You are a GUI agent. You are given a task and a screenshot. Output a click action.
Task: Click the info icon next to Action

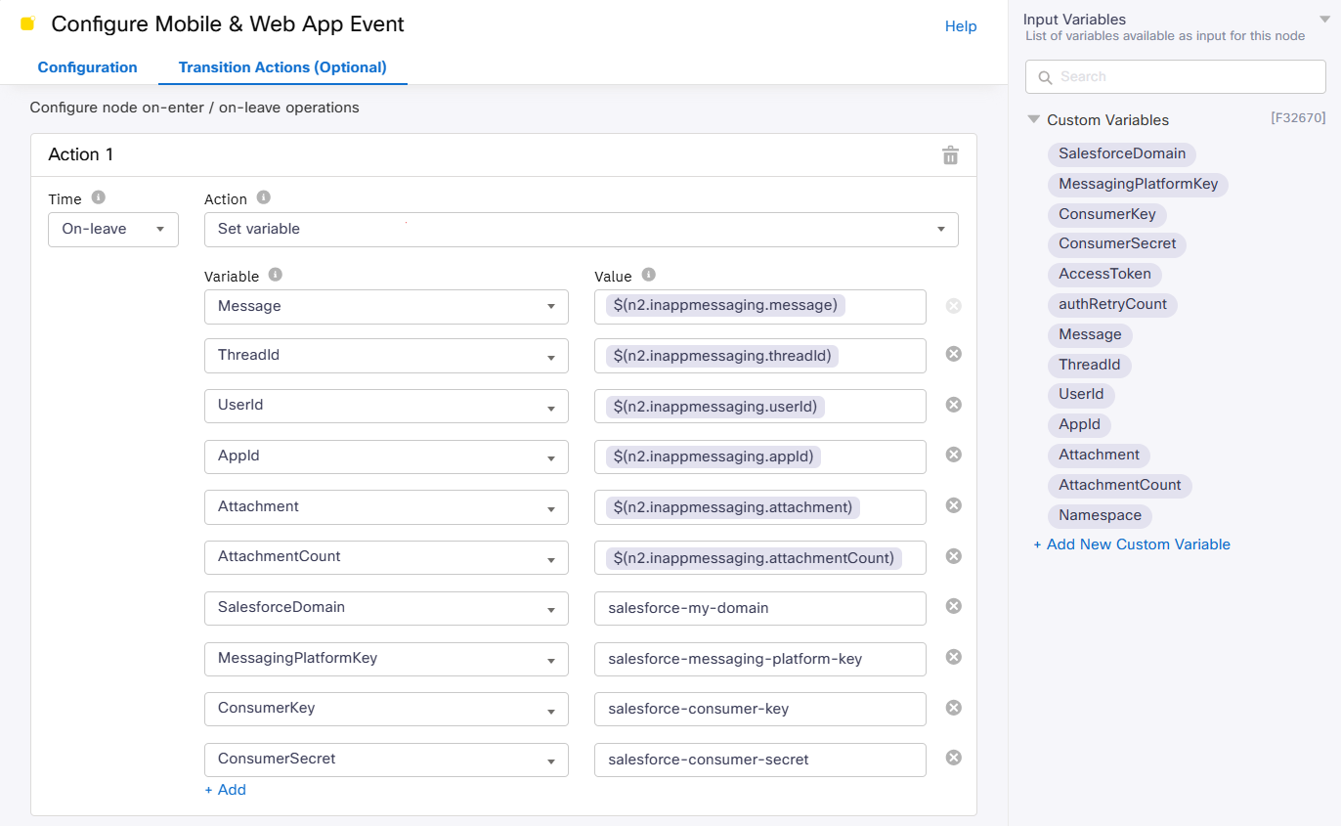point(263,197)
